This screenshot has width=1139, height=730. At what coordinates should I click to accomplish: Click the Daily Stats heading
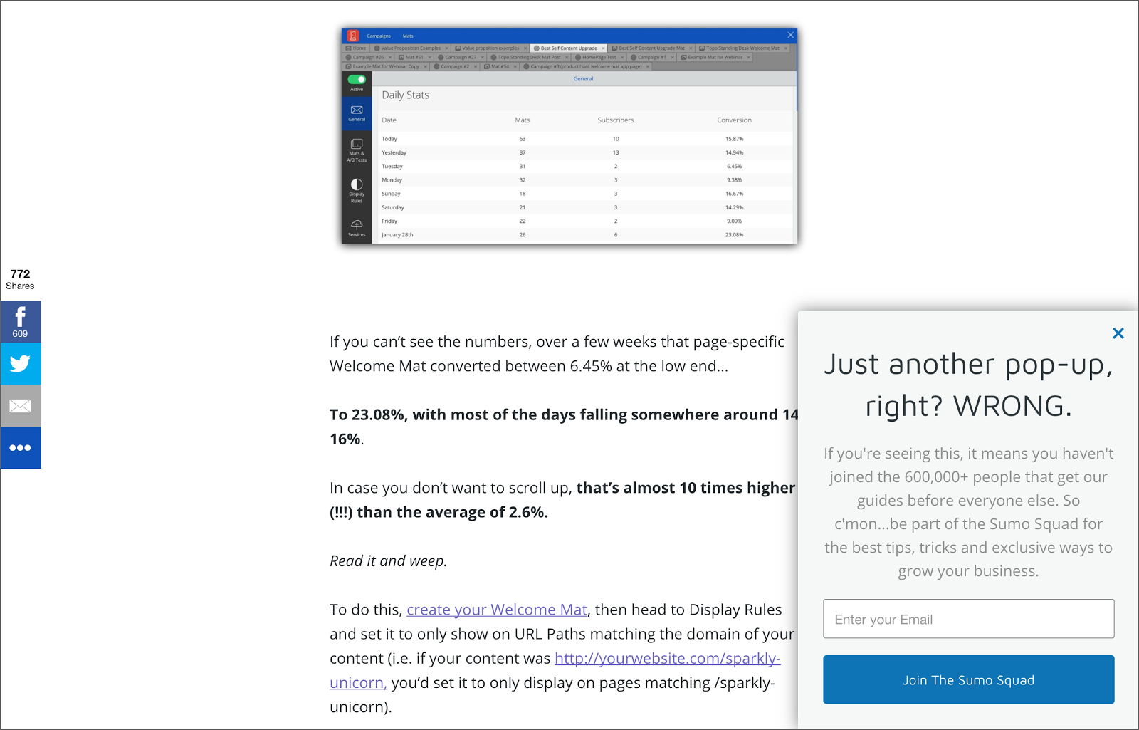pos(406,95)
